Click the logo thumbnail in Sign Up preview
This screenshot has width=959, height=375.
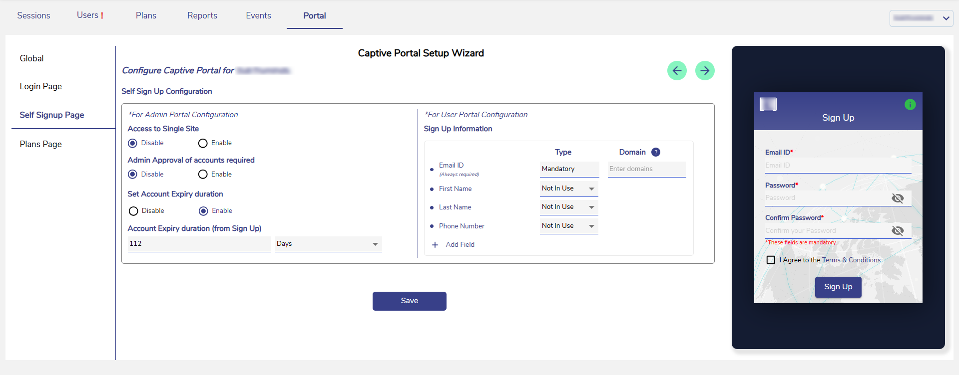tap(768, 104)
